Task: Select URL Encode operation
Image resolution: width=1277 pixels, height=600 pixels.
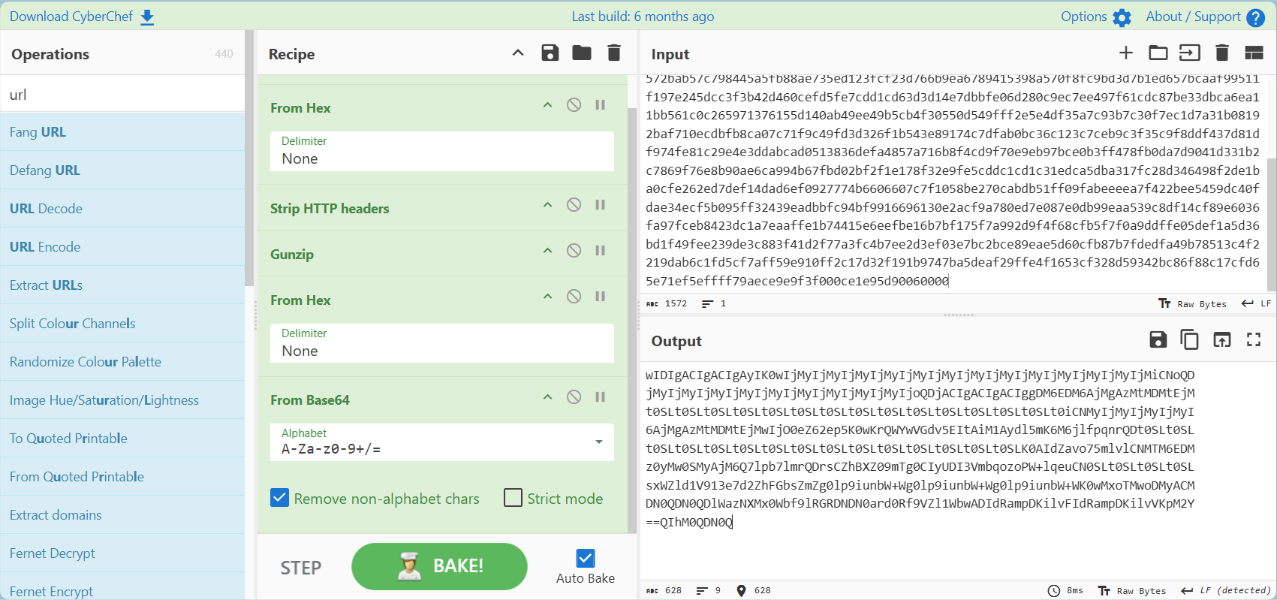Action: point(122,247)
